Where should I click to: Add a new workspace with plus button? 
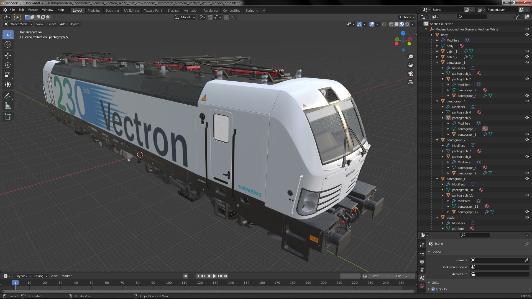point(264,11)
